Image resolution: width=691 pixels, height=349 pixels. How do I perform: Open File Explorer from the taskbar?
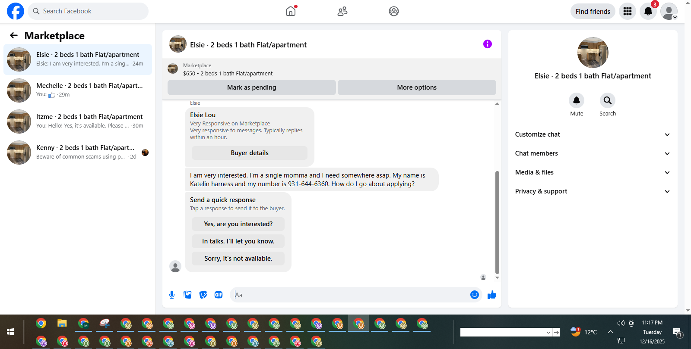(62, 323)
